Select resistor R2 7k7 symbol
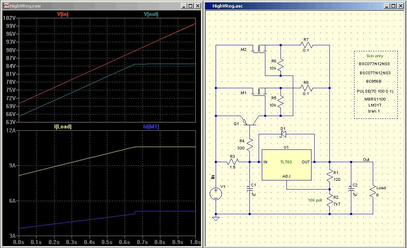 [x=330, y=201]
